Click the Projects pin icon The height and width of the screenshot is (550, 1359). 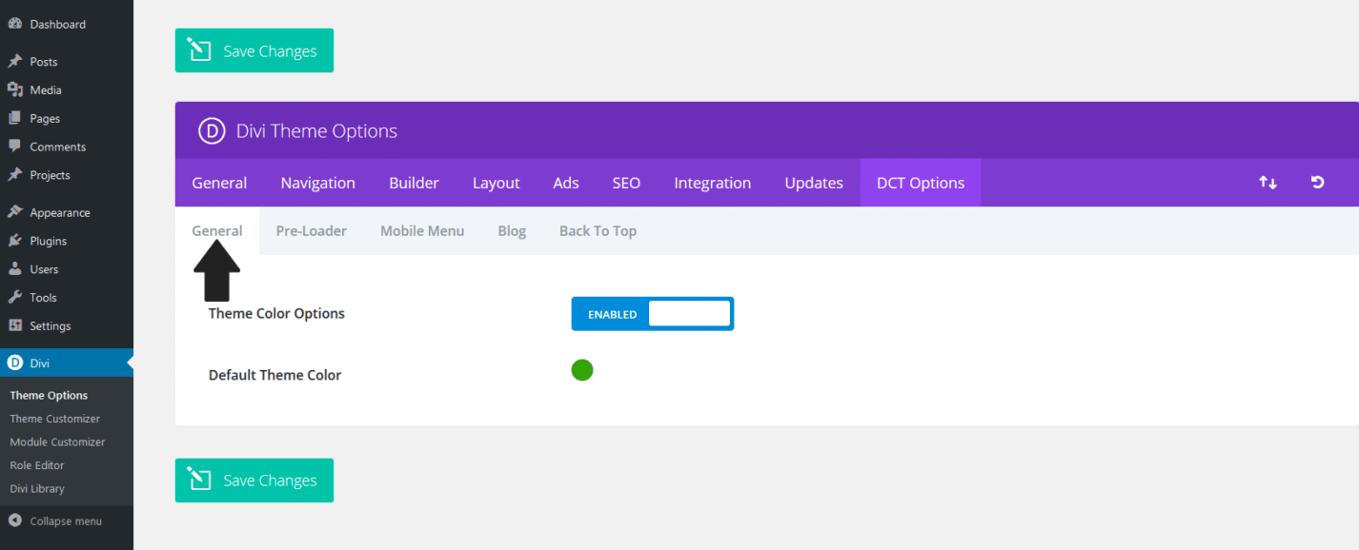(x=14, y=175)
